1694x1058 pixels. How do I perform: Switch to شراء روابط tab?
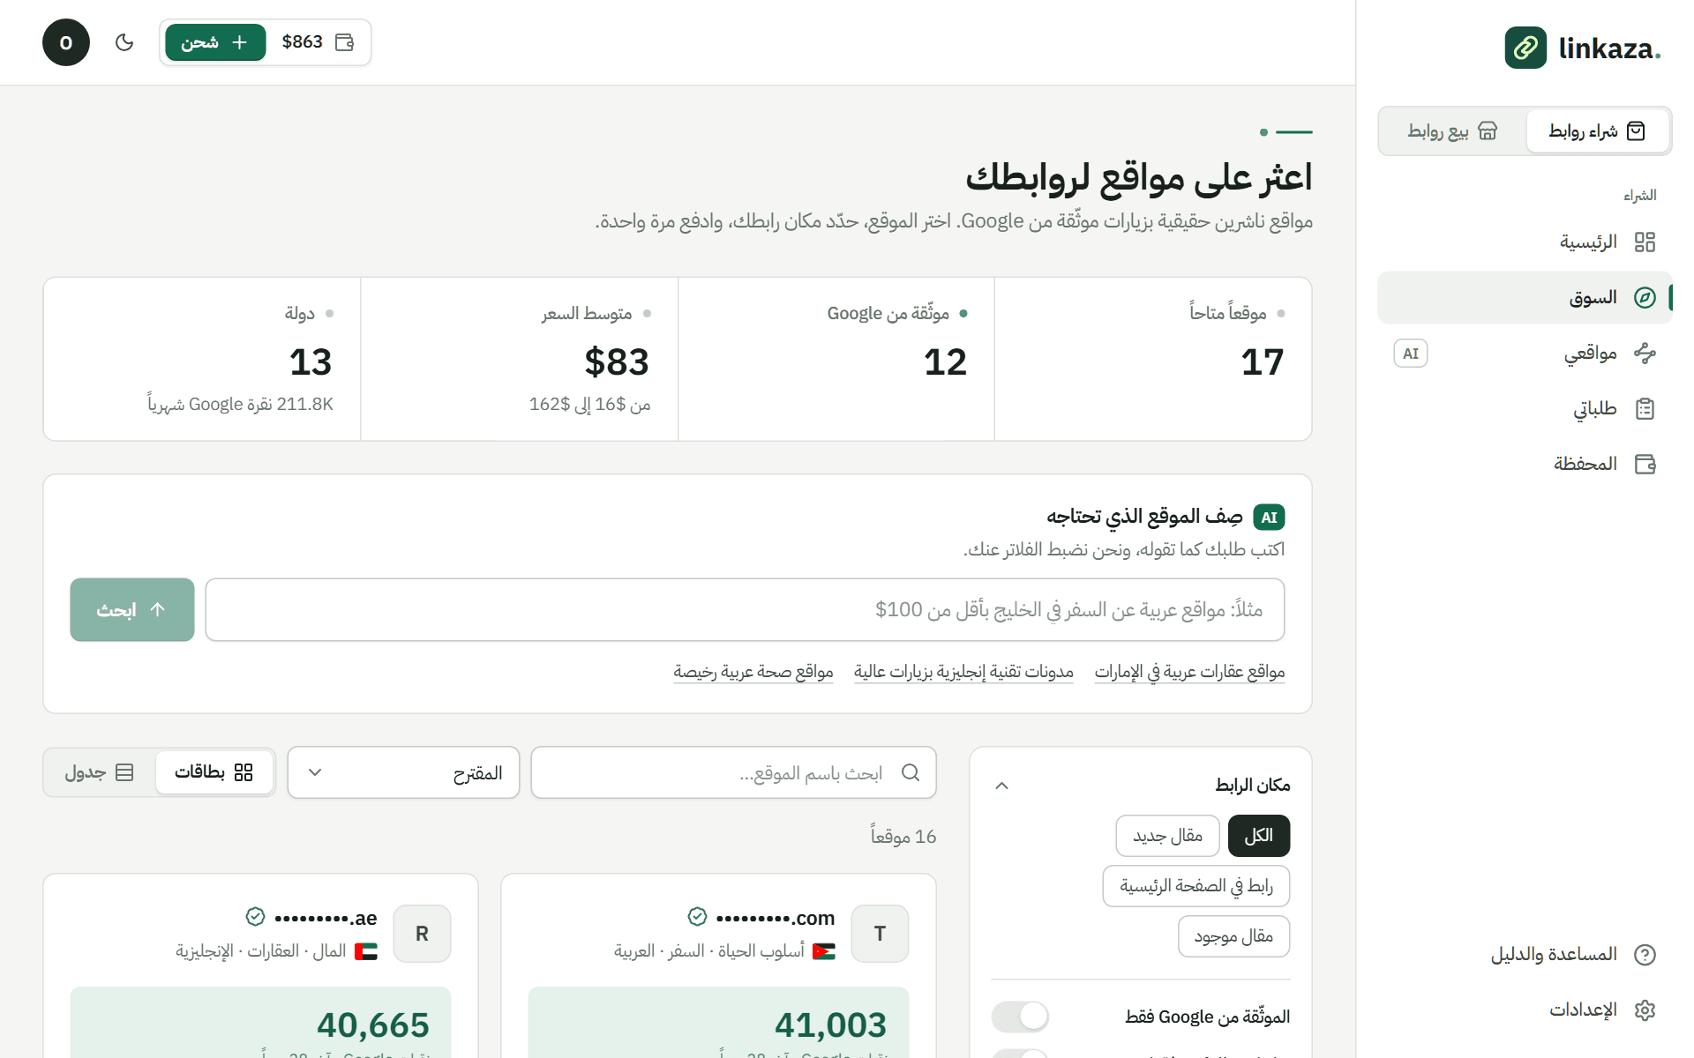[1597, 131]
